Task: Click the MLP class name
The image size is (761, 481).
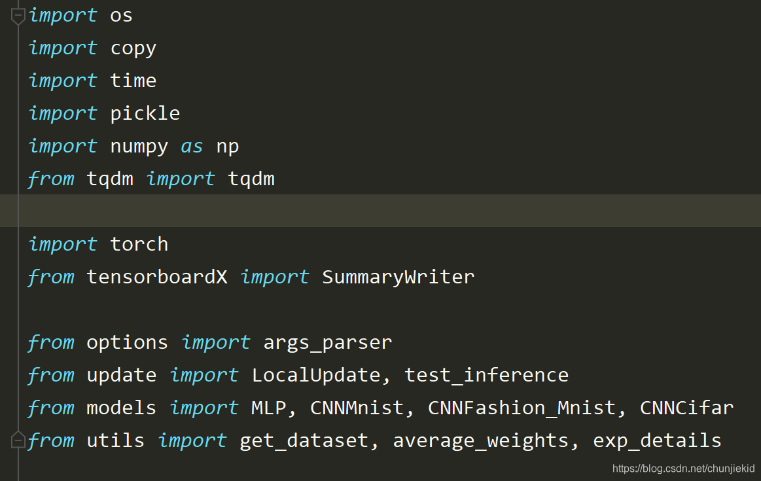Action: (x=268, y=408)
